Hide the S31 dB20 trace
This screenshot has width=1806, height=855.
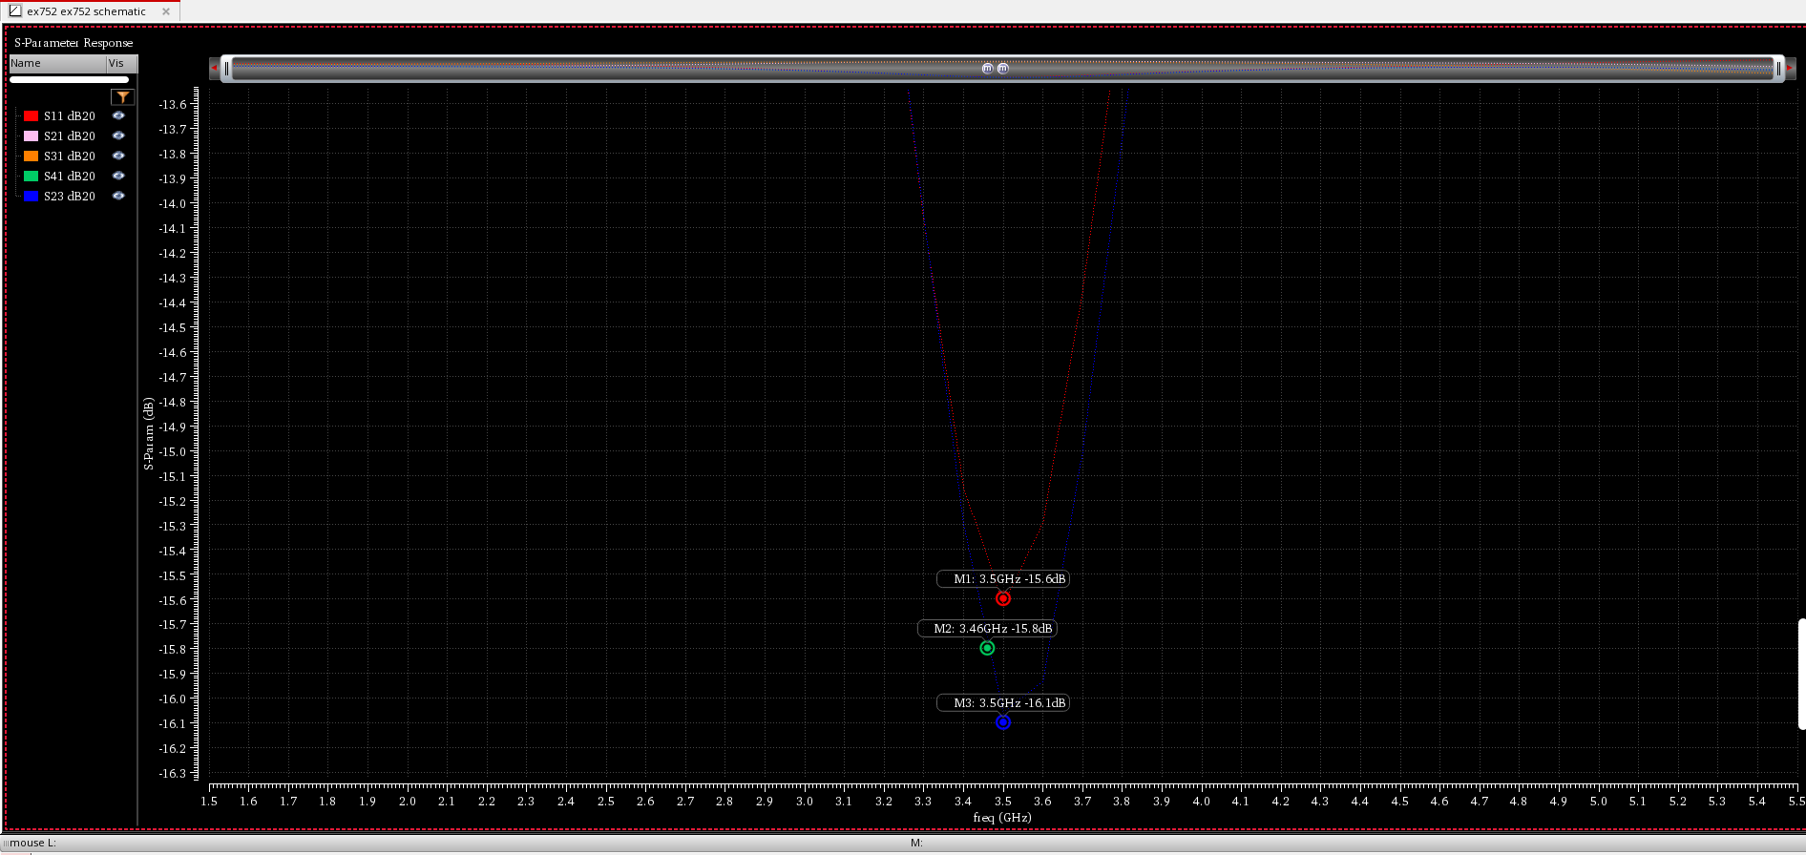pyautogui.click(x=118, y=156)
